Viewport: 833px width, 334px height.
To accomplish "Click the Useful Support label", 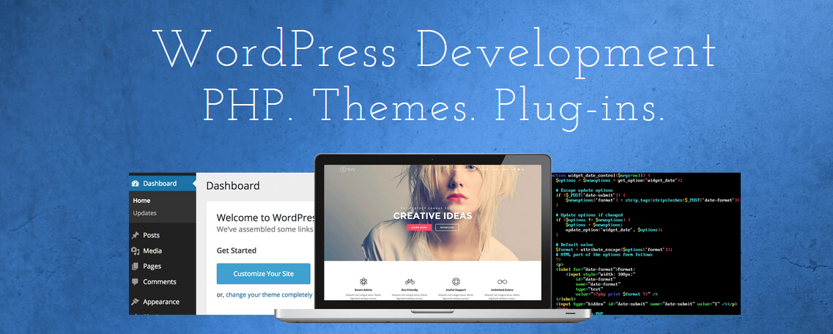I will tap(456, 289).
